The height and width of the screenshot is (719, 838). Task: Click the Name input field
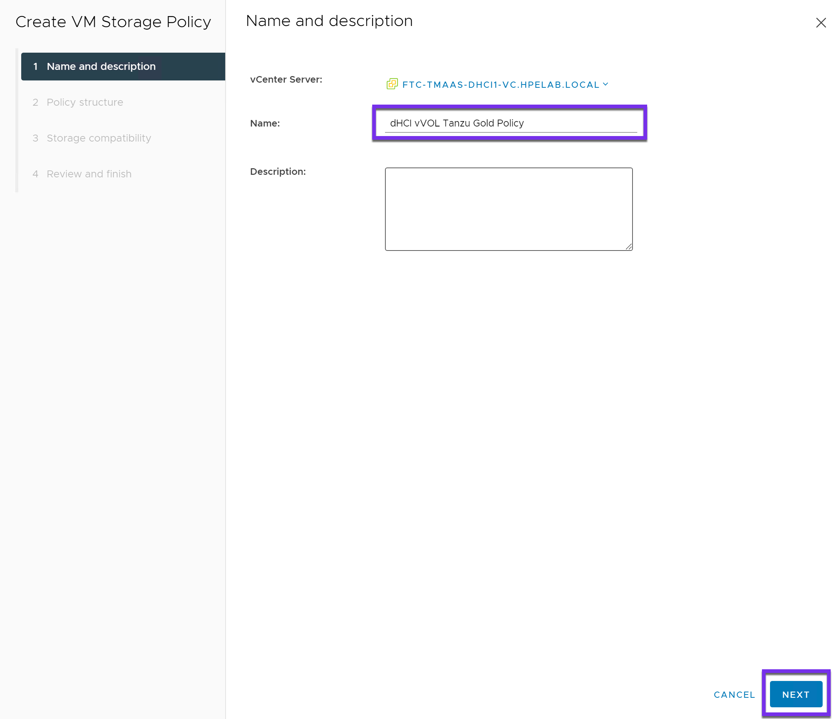coord(510,123)
